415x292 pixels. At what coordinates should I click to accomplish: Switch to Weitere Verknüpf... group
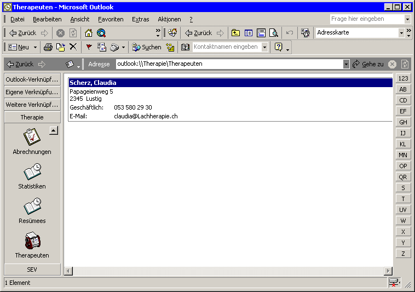tap(32, 105)
